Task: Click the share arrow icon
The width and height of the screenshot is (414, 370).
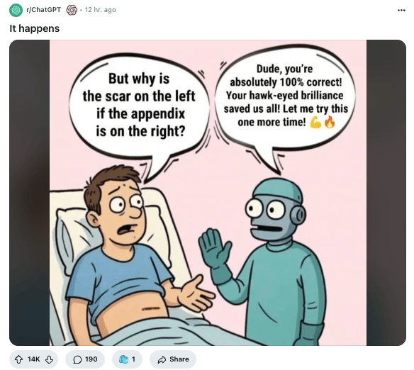Action: 162,359
